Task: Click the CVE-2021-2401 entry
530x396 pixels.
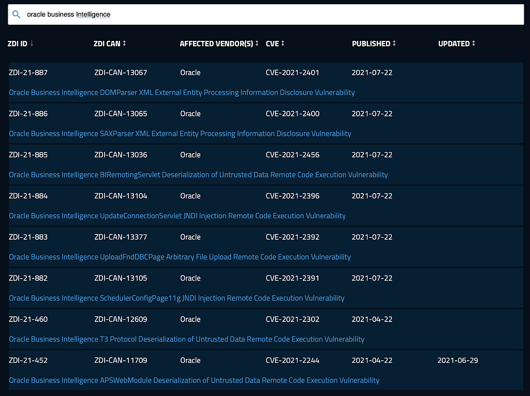Action: point(292,72)
